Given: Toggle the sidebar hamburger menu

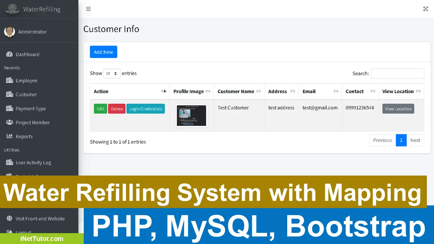Looking at the screenshot, I should click(x=88, y=9).
